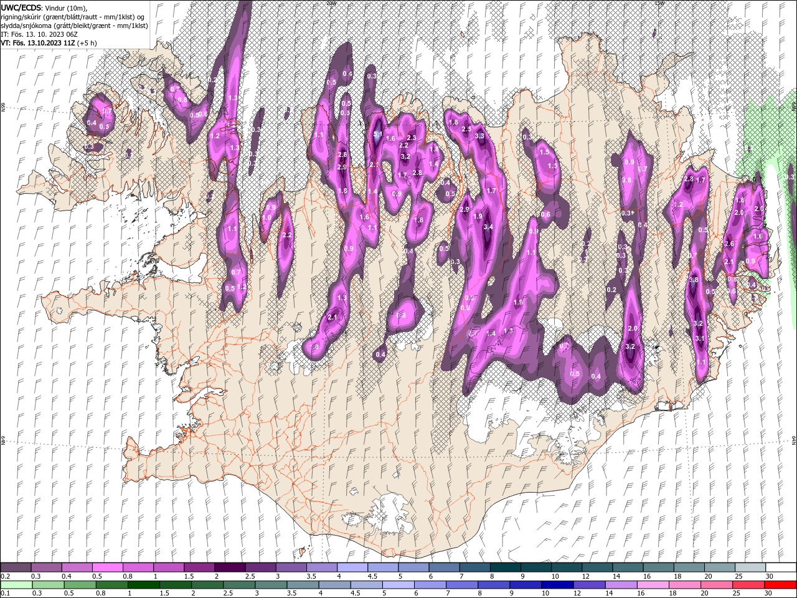Pick the bright pink swatch between 0.5 and 0.8, top legend row
The height and width of the screenshot is (598, 797).
[107, 567]
